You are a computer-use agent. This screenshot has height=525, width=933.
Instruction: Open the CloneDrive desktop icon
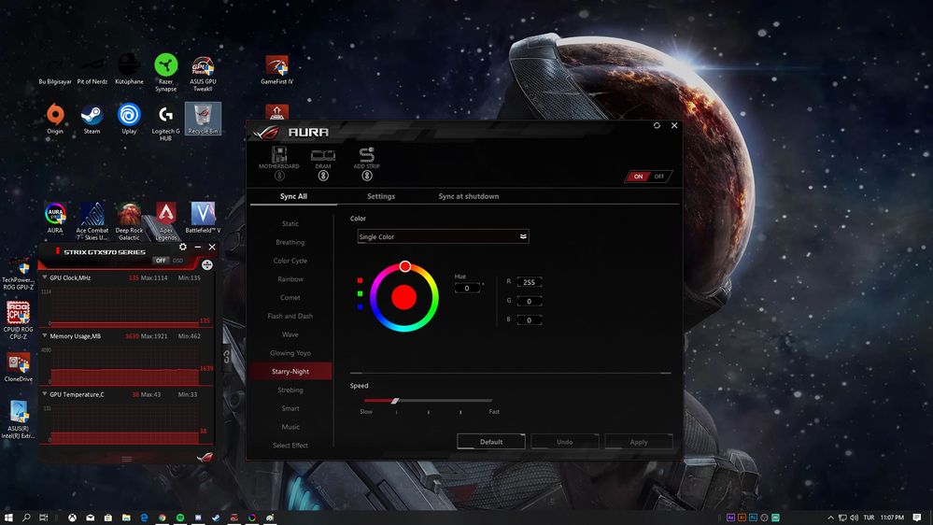(19, 367)
